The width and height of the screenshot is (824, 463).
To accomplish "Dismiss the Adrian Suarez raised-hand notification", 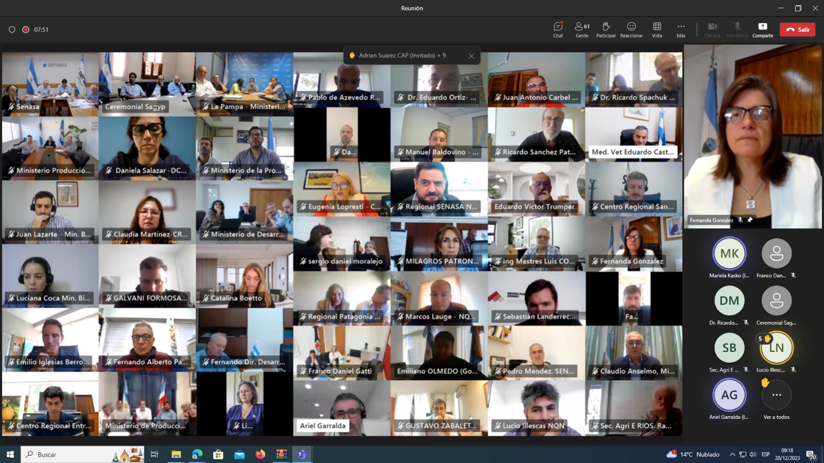I will click(x=471, y=56).
